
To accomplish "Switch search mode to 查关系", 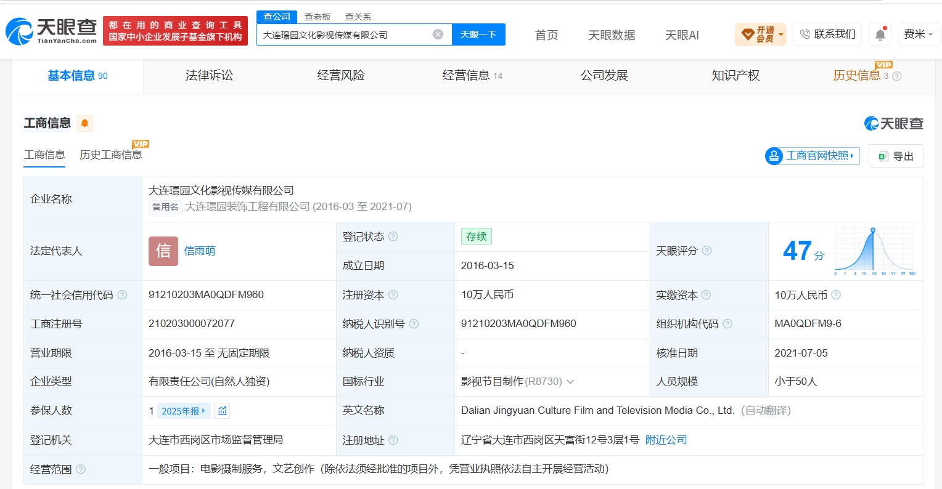I will tap(358, 17).
